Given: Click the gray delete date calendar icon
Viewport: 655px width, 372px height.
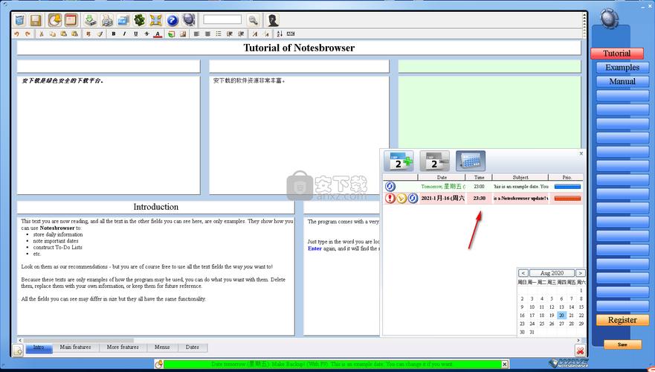Looking at the screenshot, I should pos(435,161).
